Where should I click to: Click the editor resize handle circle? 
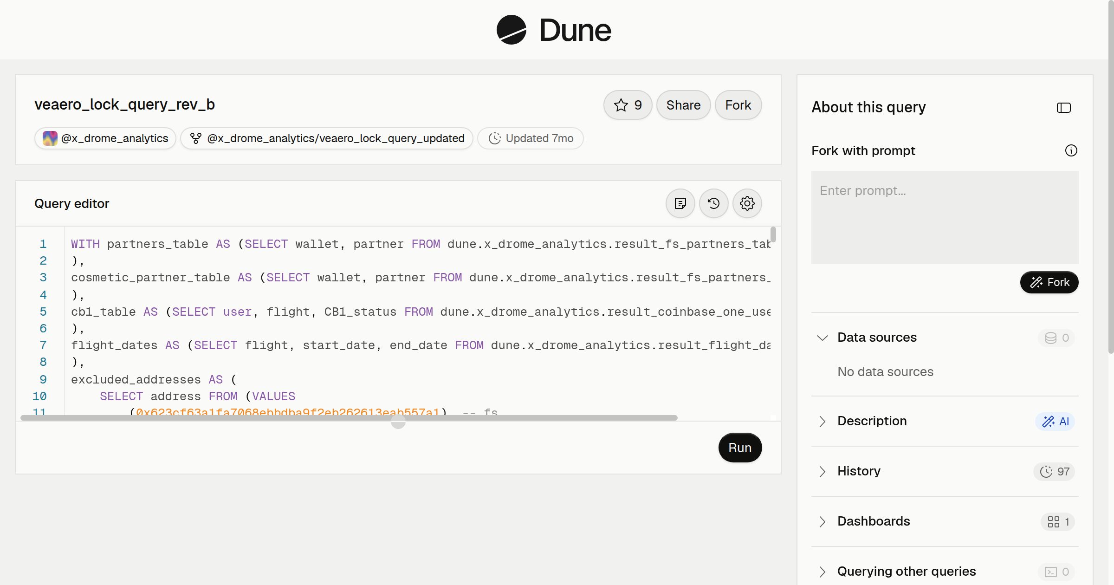tap(398, 422)
